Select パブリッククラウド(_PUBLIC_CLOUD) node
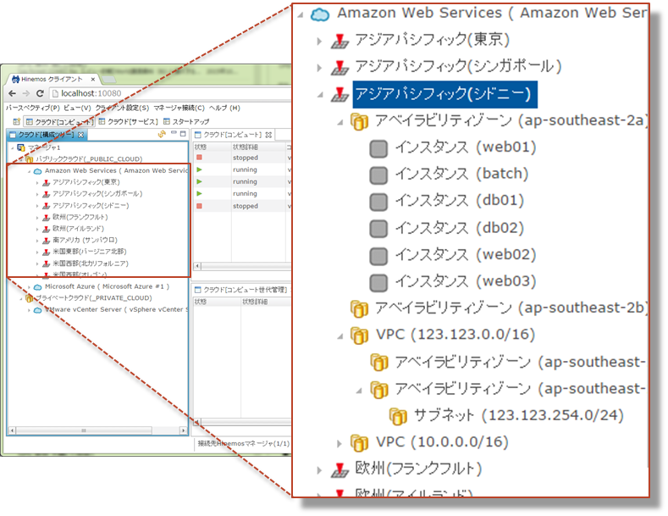This screenshot has height=516, width=668. (x=89, y=159)
